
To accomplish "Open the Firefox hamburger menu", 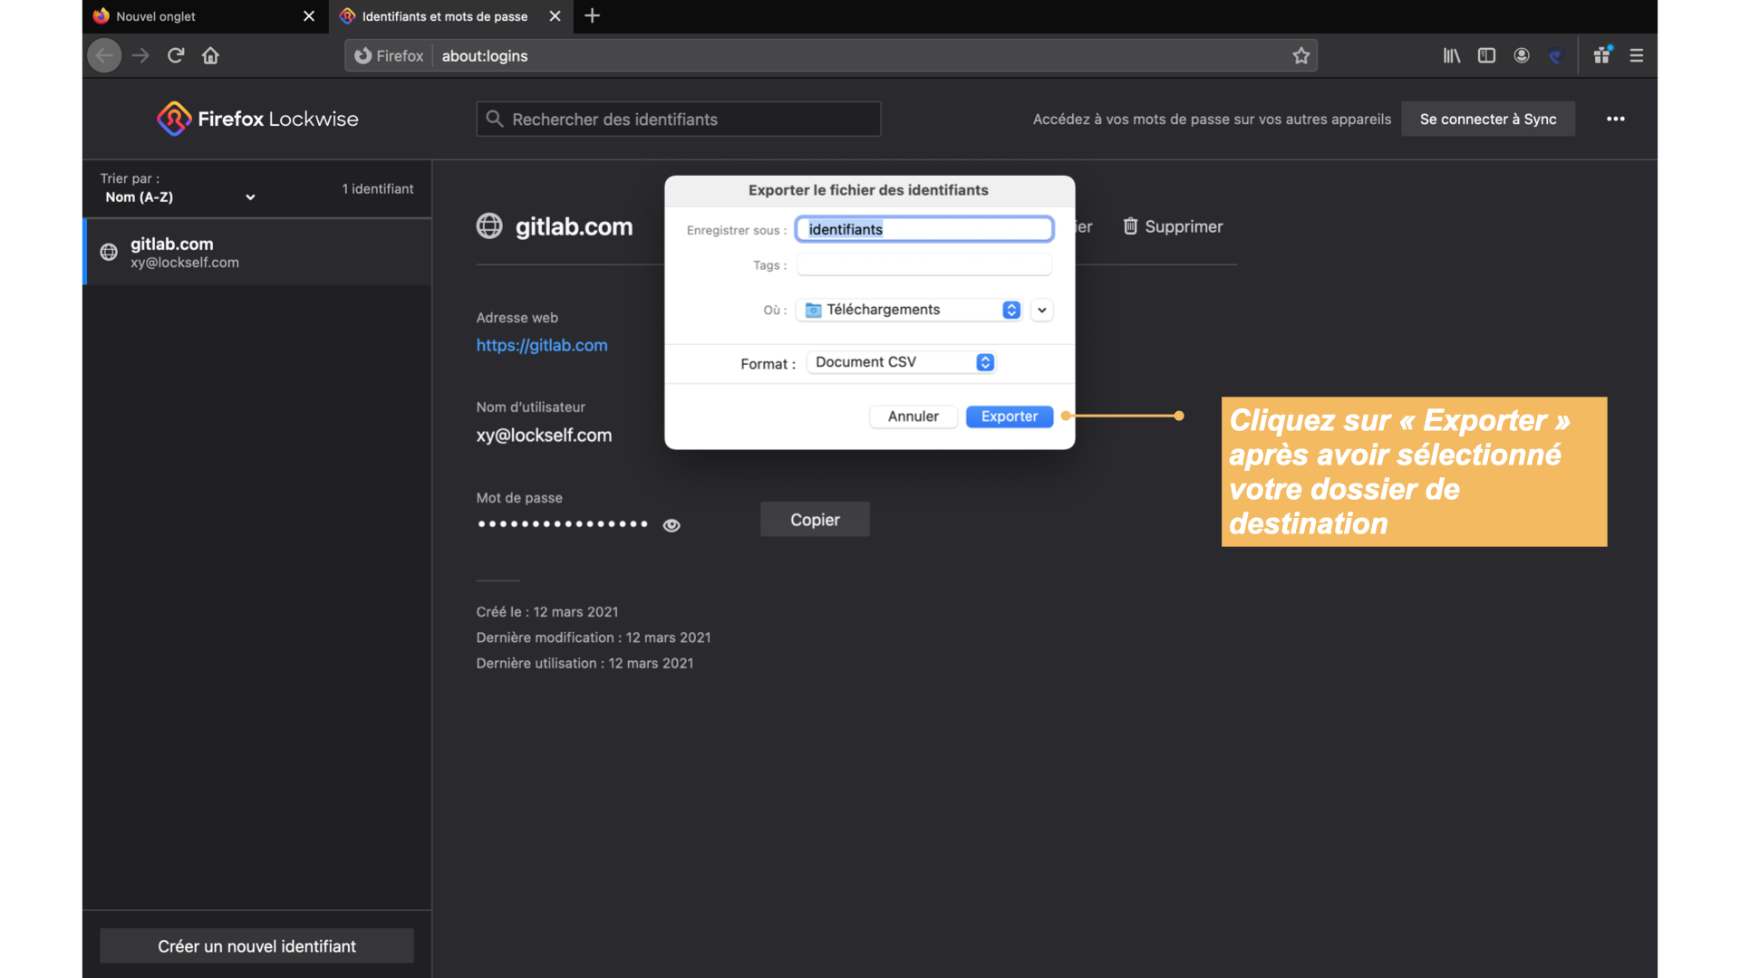I will pyautogui.click(x=1637, y=55).
